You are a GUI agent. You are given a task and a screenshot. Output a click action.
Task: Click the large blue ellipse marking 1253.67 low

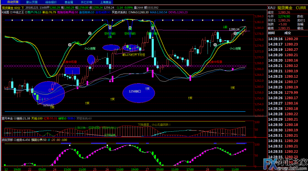48,92
